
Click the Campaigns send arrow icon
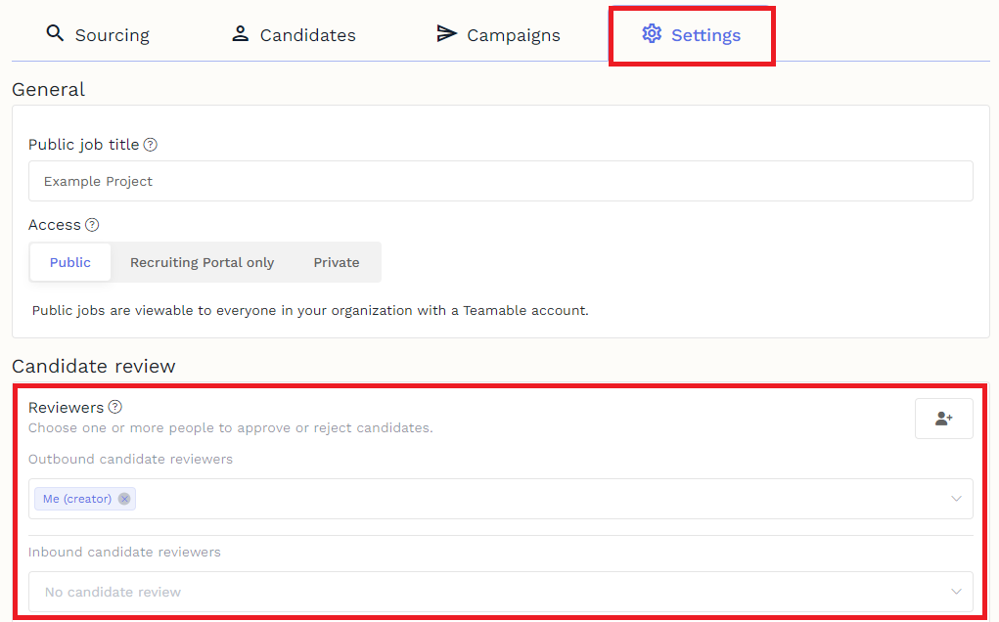coord(448,33)
